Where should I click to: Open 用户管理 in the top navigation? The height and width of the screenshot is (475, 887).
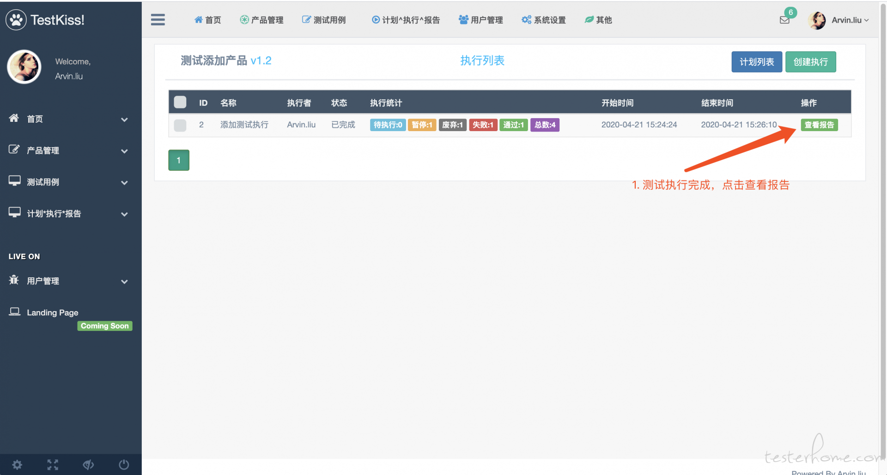point(481,20)
